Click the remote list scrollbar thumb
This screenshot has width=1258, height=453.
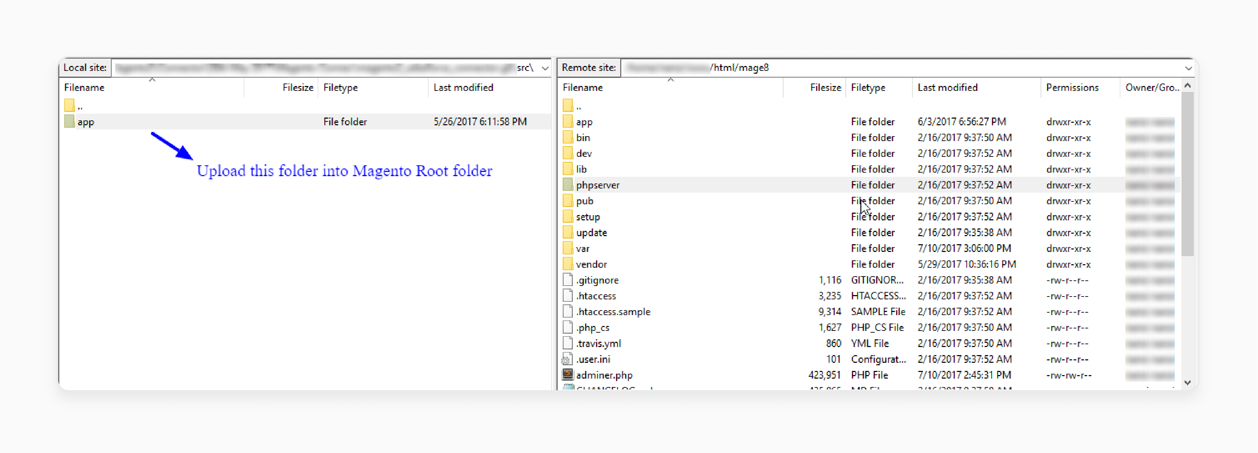point(1188,174)
